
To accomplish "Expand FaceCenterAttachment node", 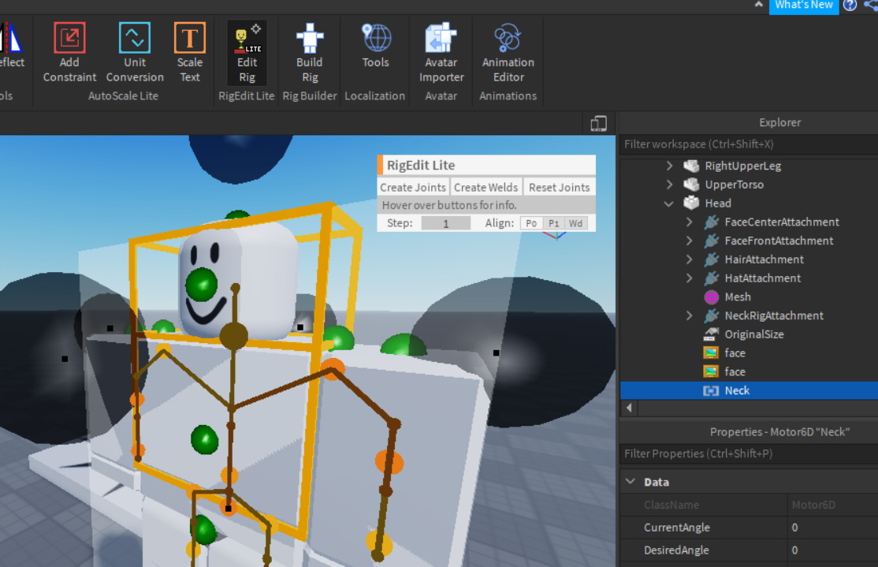I will [x=690, y=222].
